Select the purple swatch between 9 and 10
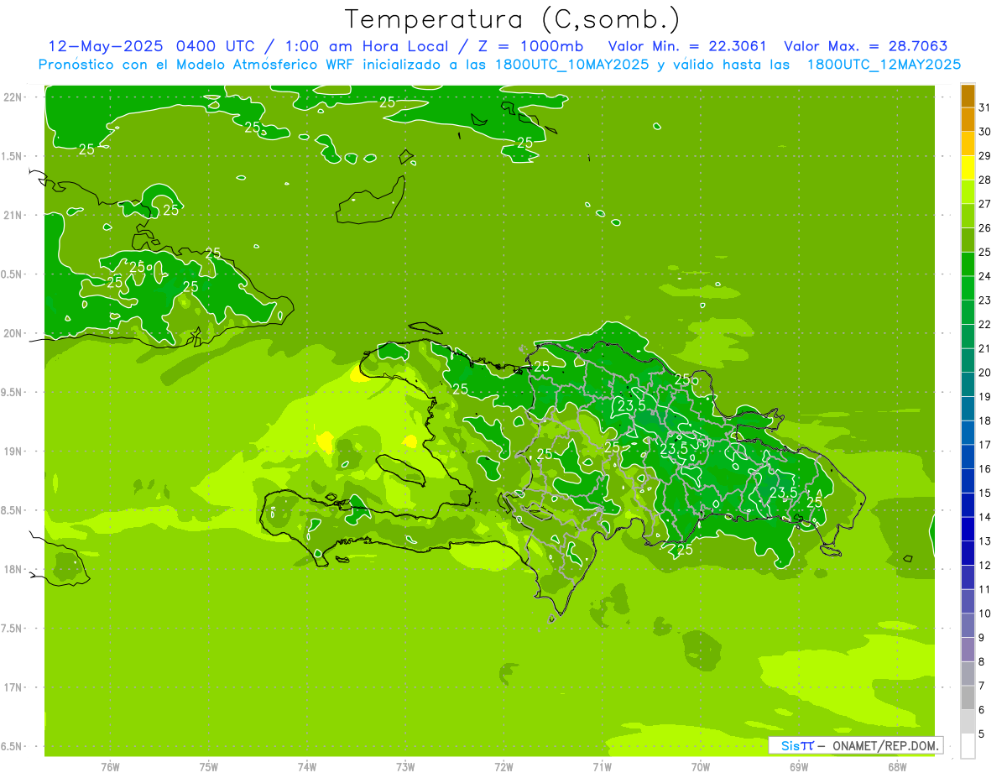Viewport: 1007px width, 778px height. pos(968,625)
